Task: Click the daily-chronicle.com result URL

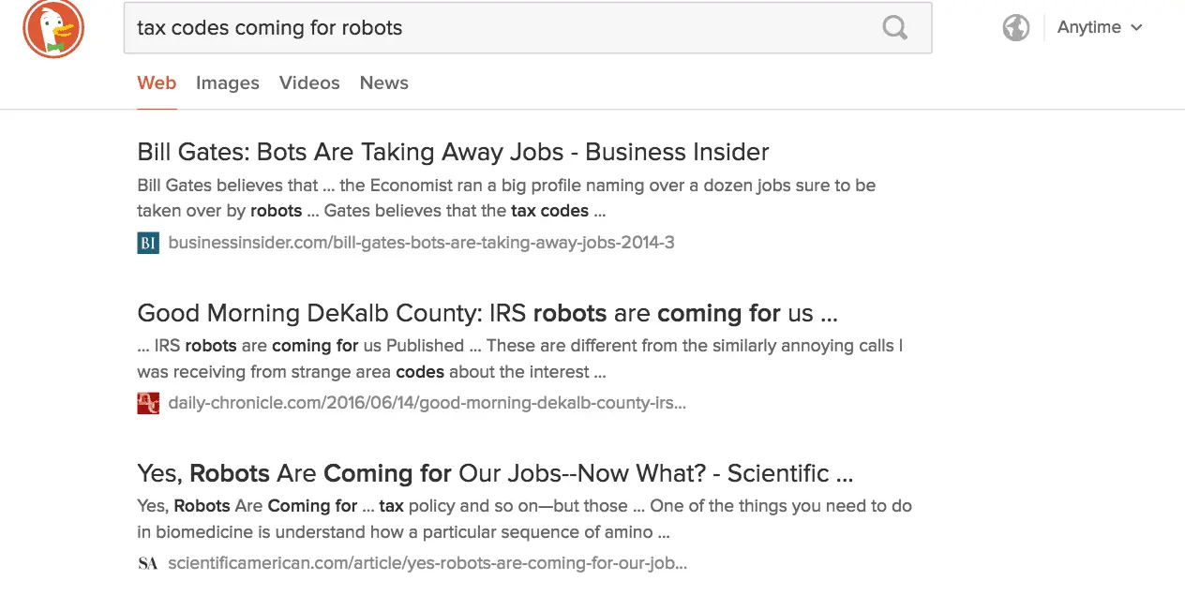Action: tap(427, 404)
